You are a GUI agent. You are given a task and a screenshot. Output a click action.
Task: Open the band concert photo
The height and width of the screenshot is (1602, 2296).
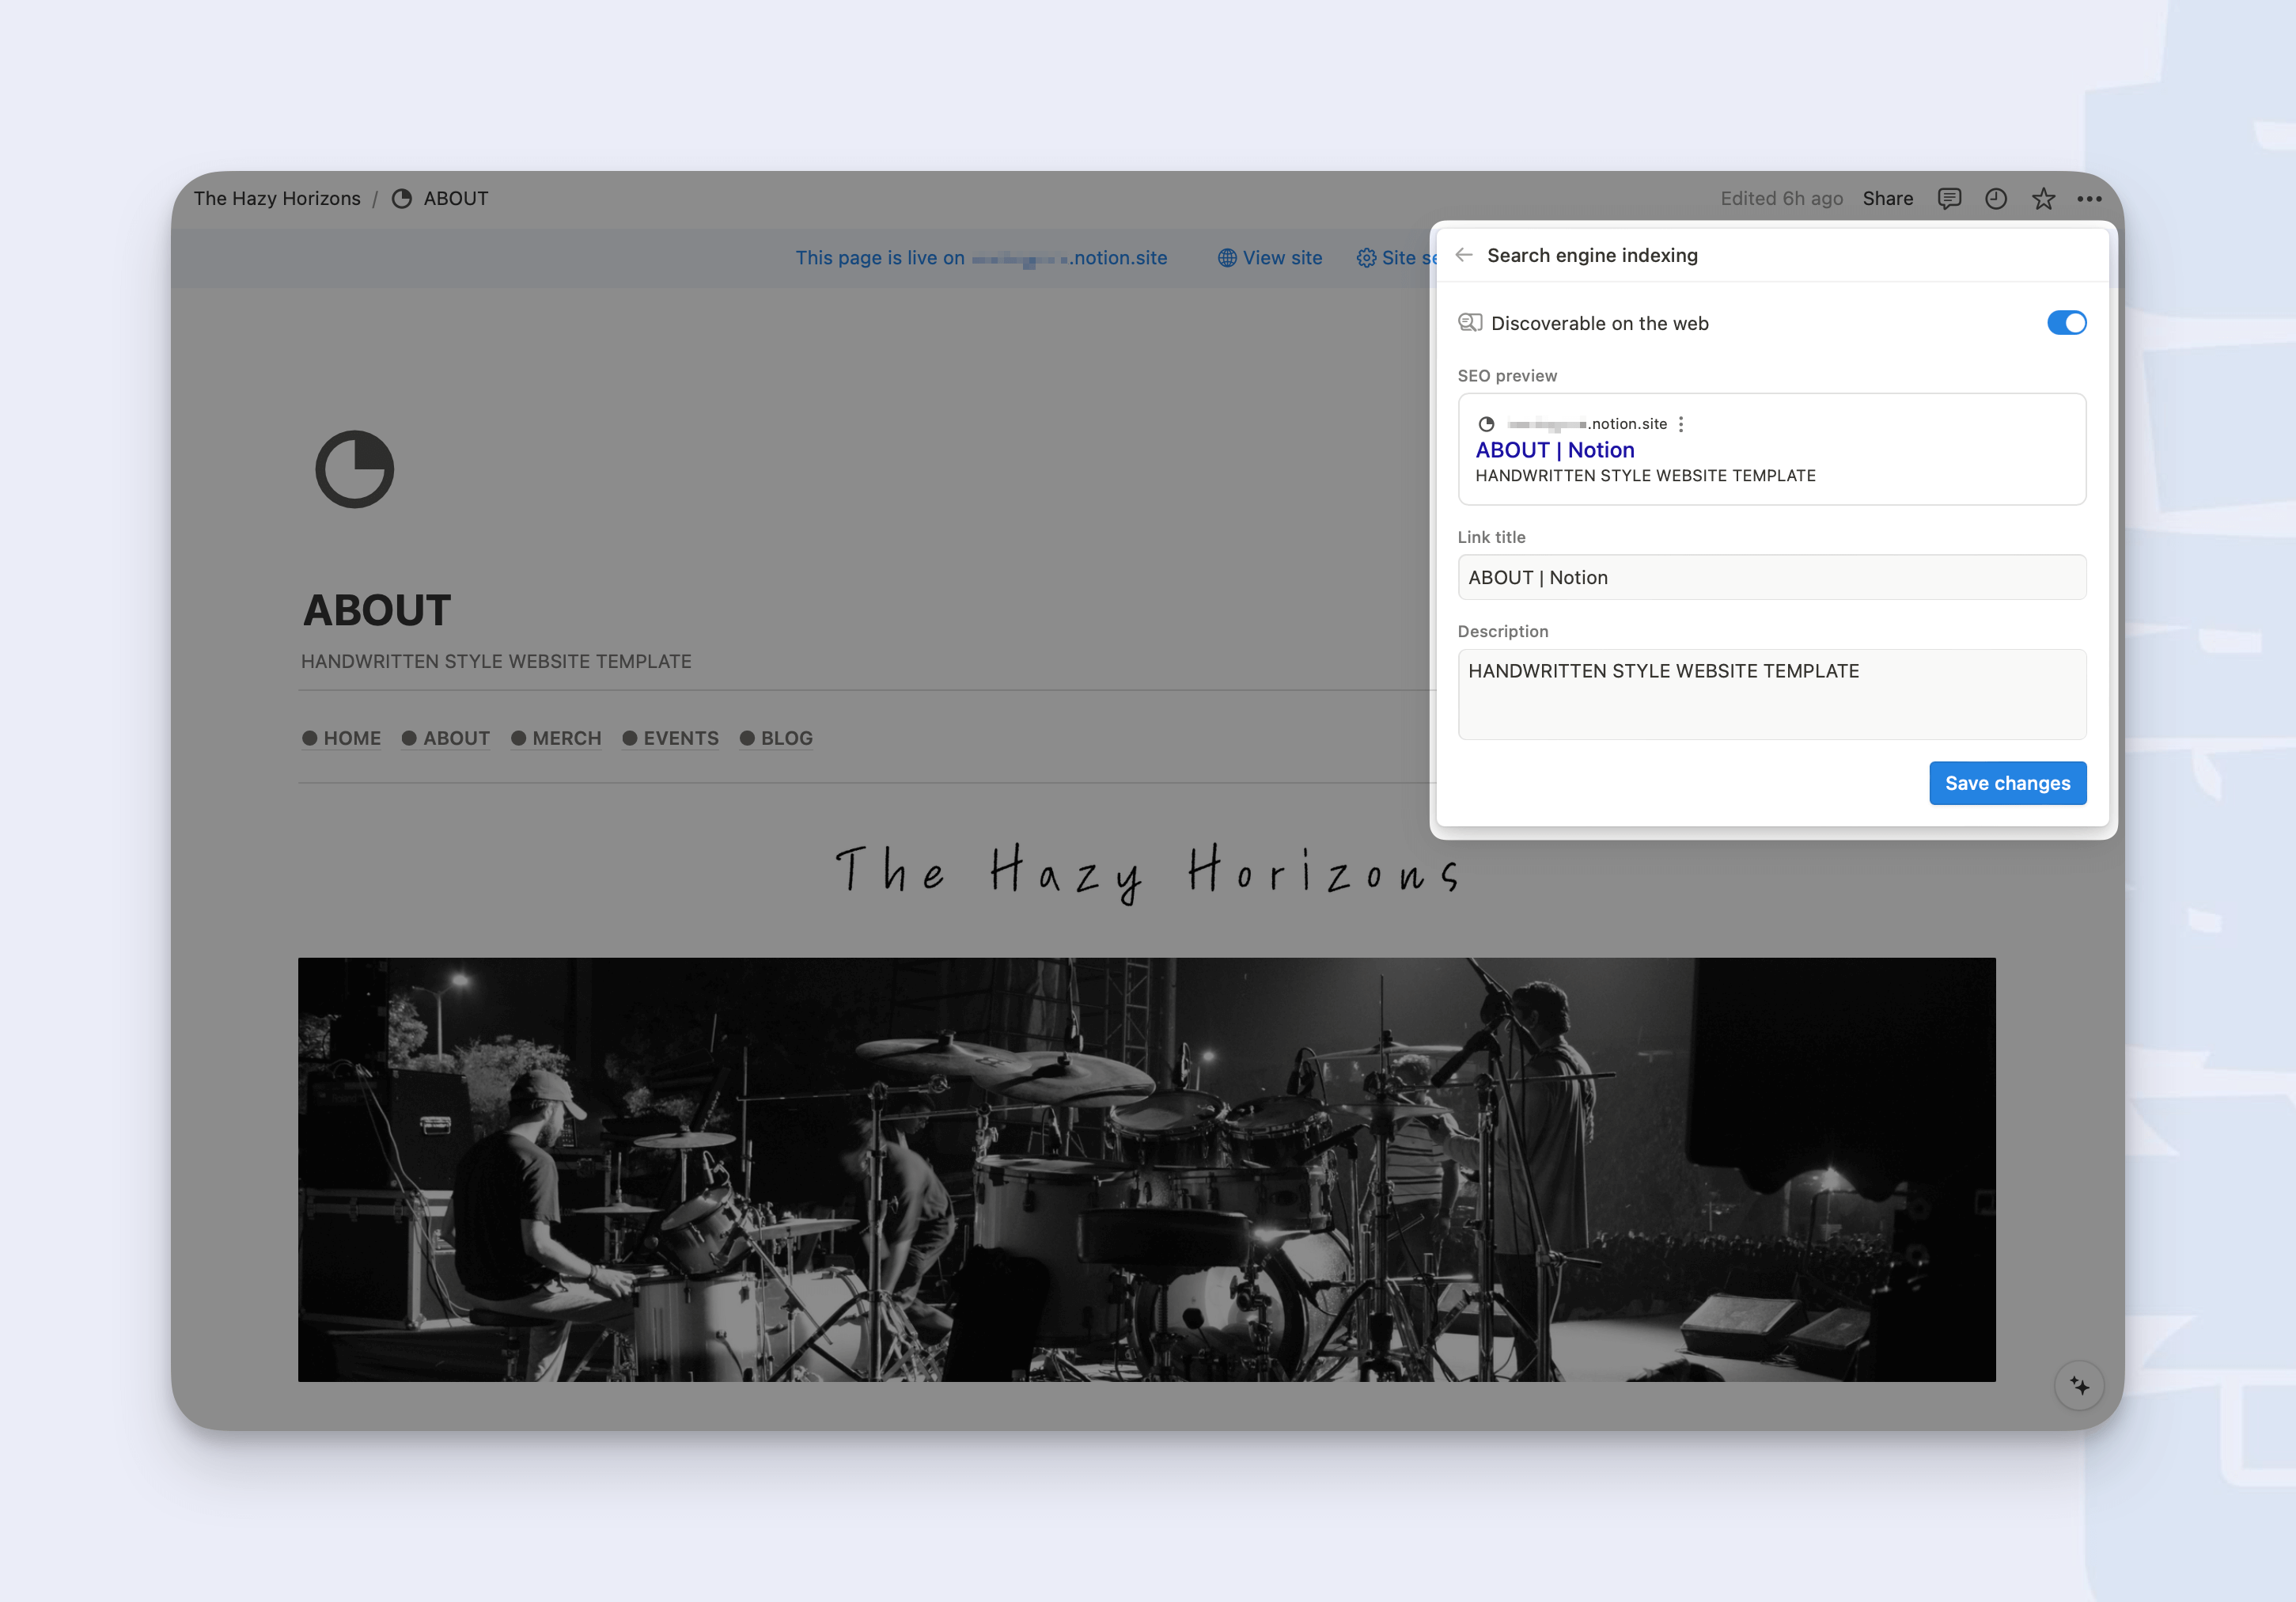point(1146,1170)
